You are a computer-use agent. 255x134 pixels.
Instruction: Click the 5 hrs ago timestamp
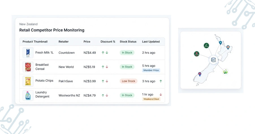(x=149, y=66)
